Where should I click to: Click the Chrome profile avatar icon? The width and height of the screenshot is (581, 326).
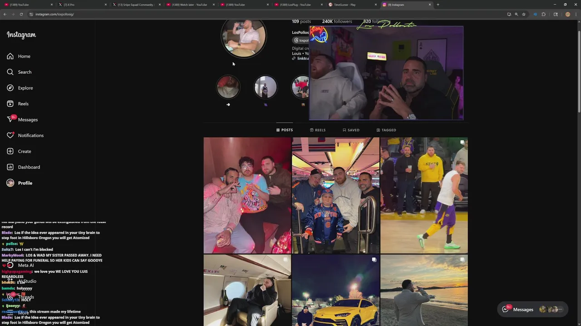568,14
